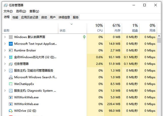Expand 服务主机: 功能访问管理器服务 group

pyautogui.click(x=5, y=71)
